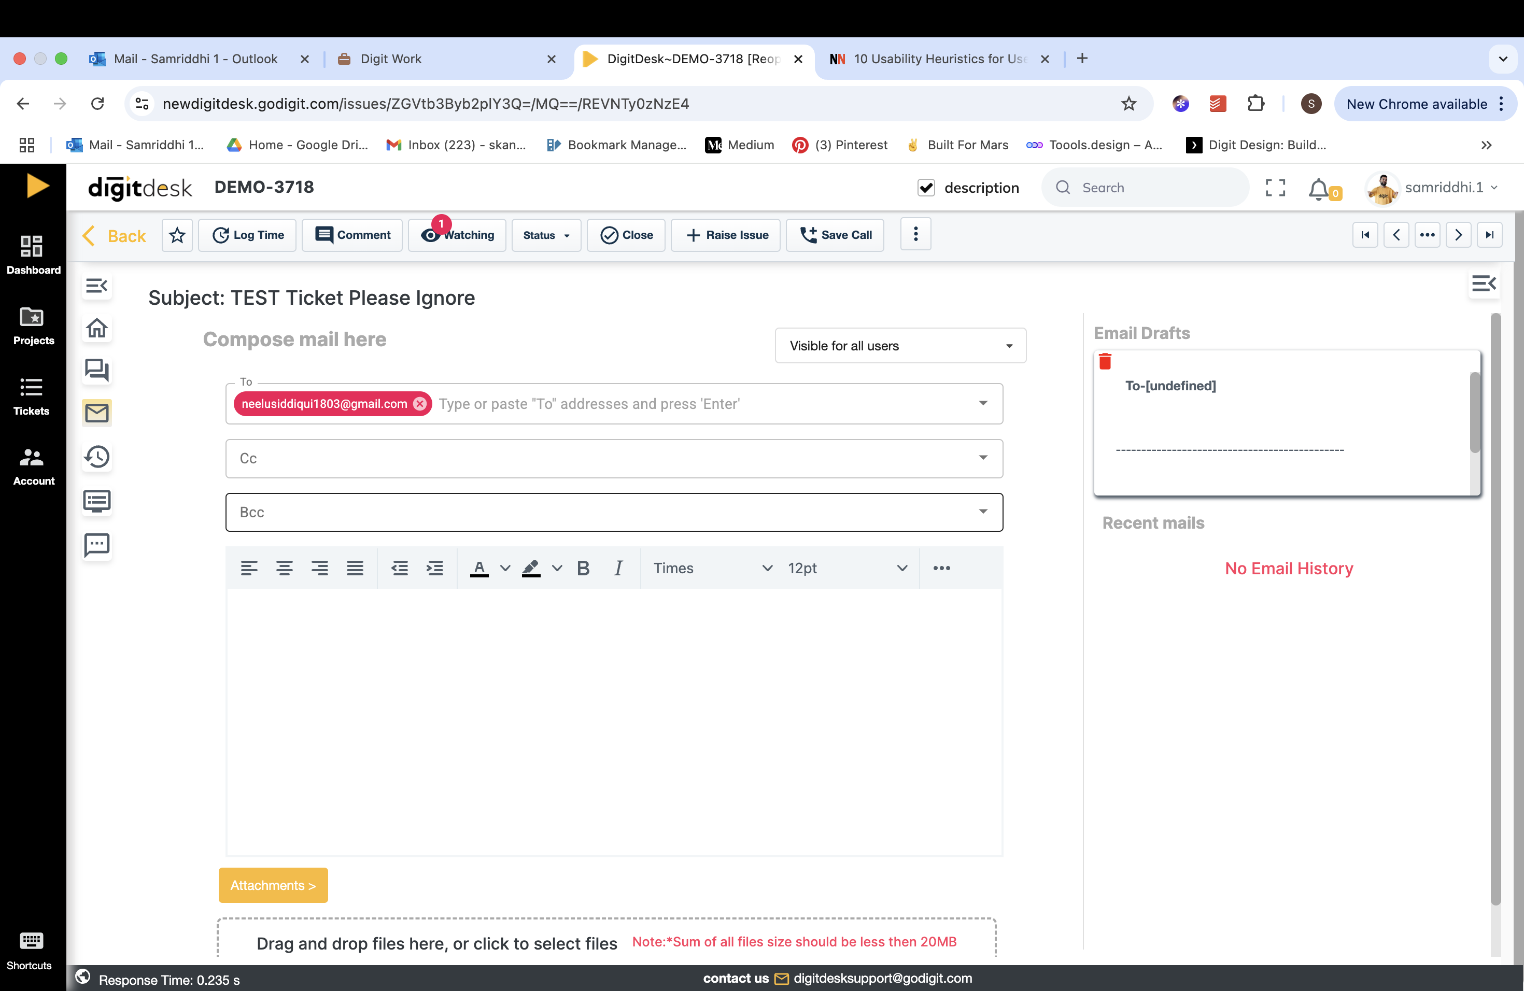Open the (3) Pinterest bookmark

[x=840, y=145]
